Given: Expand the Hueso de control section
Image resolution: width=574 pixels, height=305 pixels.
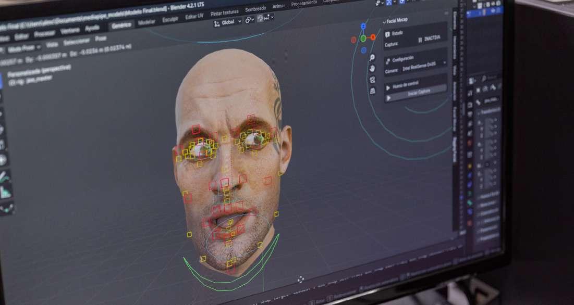Looking at the screenshot, I should tap(402, 86).
